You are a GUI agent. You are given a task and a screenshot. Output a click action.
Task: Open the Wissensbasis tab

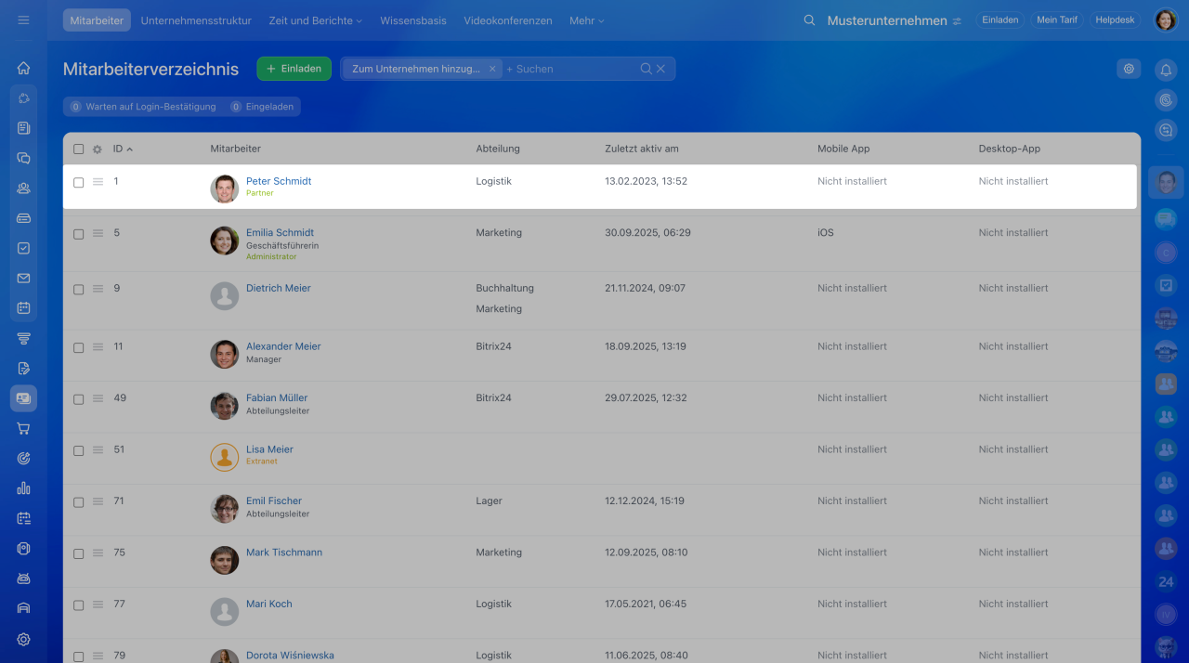(412, 20)
